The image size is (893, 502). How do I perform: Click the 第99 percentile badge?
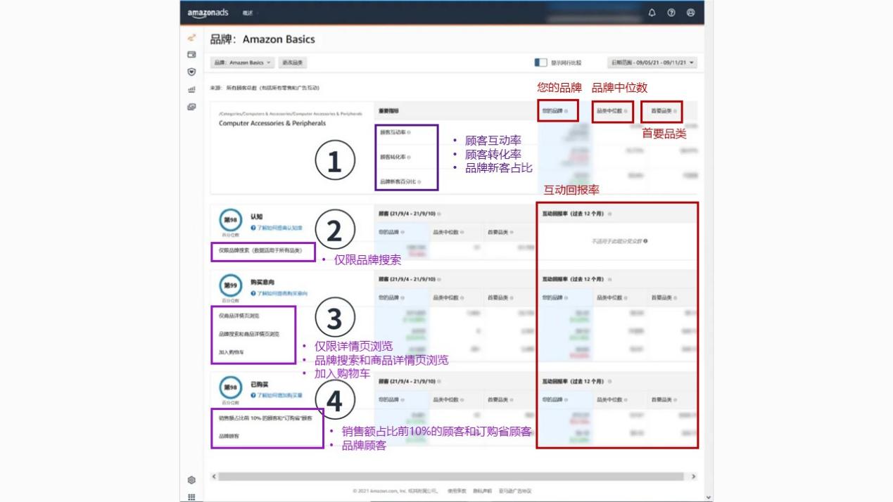(231, 285)
